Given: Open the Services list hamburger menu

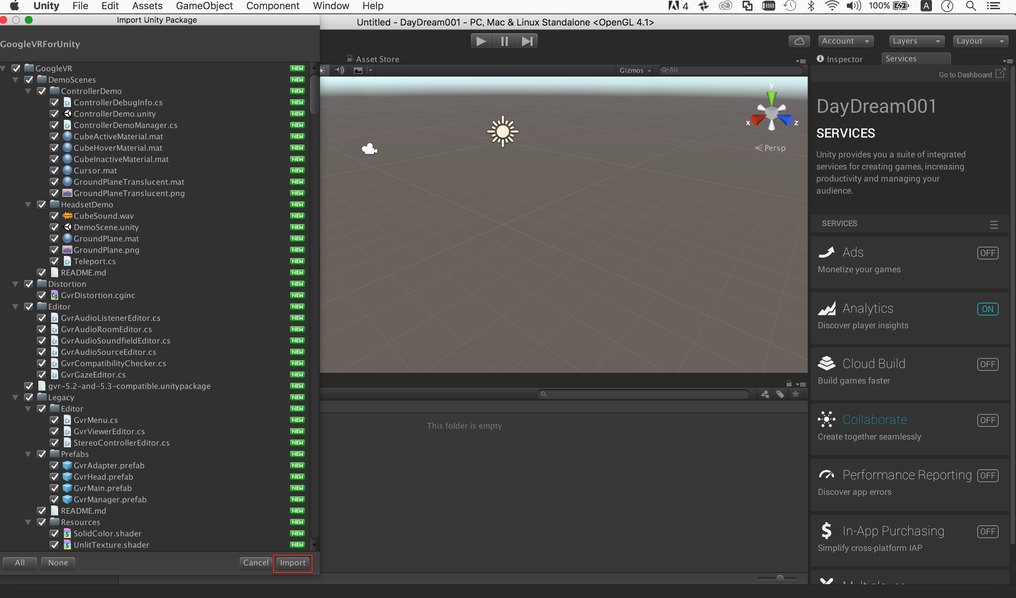Looking at the screenshot, I should pos(993,224).
